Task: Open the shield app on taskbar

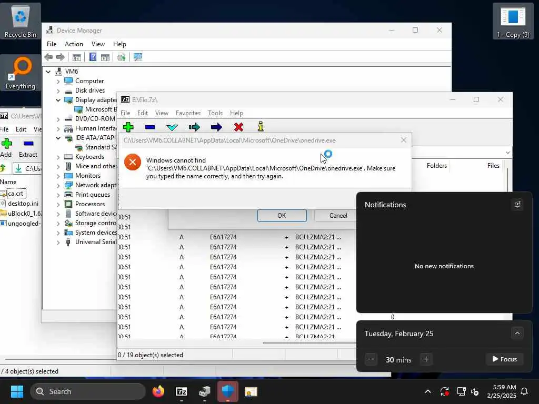Action: coord(227,391)
